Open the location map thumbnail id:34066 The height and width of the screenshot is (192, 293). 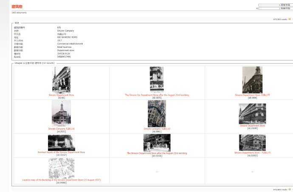tap(62, 168)
